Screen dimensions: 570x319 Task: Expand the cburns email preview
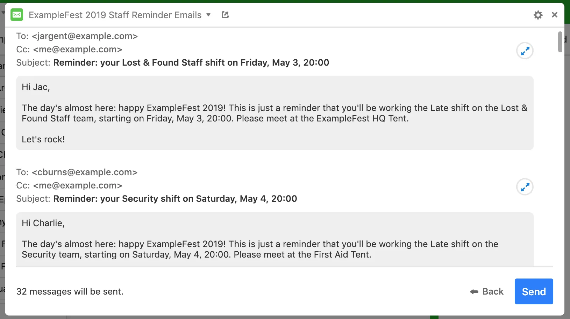tap(525, 187)
